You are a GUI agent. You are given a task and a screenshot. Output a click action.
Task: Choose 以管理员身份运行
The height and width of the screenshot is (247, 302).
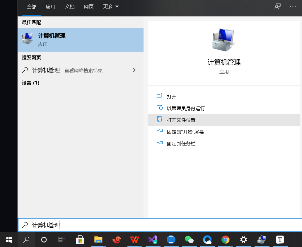(x=224, y=108)
